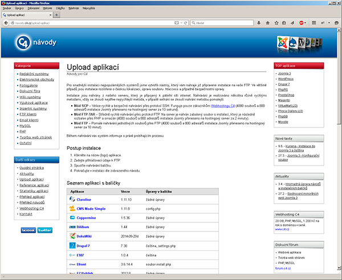Open the Webhostingu C4 link in text
The width and height of the screenshot is (342, 280).
223,106
